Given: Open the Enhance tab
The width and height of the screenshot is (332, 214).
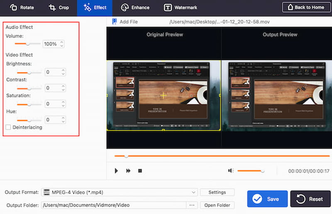Looking at the screenshot, I should pos(135,7).
